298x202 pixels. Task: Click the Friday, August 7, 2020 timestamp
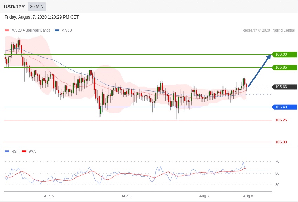[x=42, y=17]
